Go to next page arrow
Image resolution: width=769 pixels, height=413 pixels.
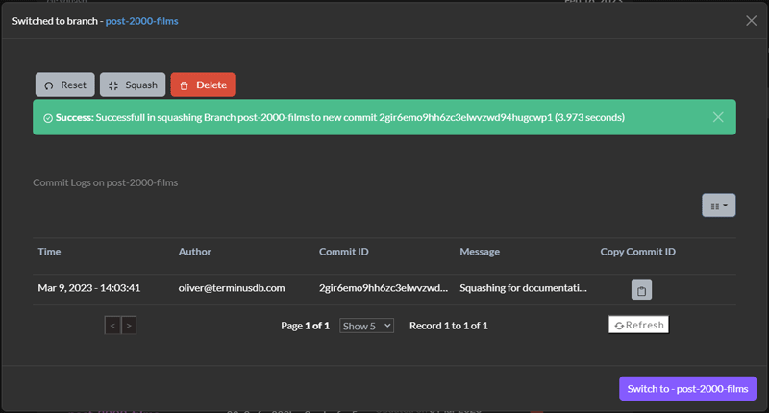pos(129,326)
